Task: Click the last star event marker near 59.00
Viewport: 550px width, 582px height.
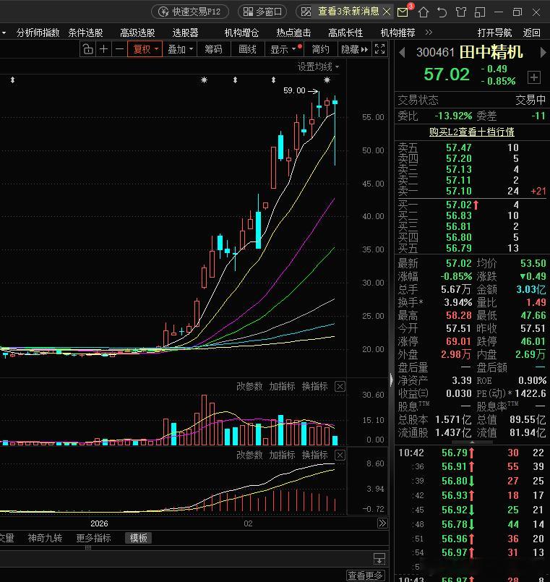Action: tap(327, 80)
